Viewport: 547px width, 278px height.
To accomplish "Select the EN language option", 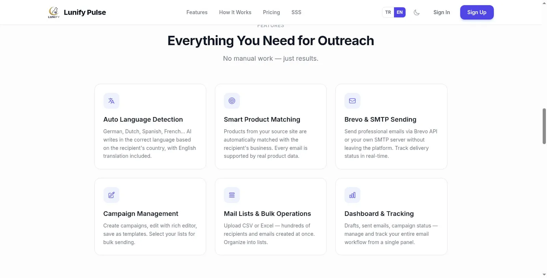I will pyautogui.click(x=400, y=12).
